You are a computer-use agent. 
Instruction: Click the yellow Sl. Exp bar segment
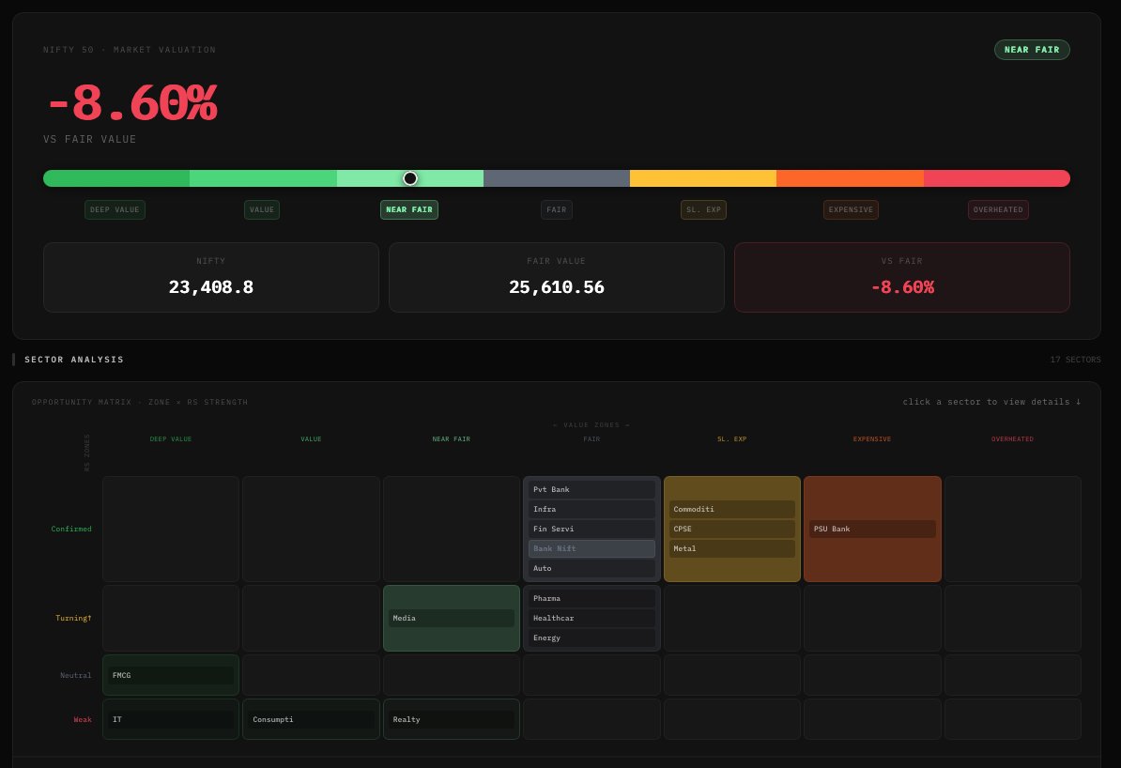click(703, 178)
